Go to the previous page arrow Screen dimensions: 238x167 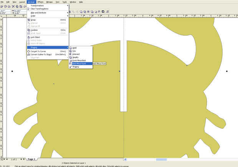[x=7, y=159]
